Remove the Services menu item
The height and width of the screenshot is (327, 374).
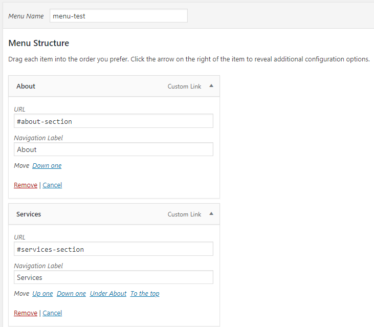[25, 313]
